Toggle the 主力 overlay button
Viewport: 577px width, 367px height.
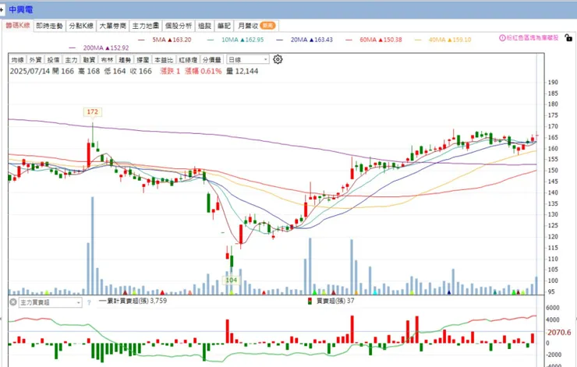71,59
